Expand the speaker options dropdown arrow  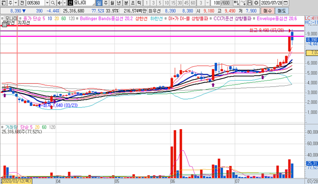click(64, 3)
